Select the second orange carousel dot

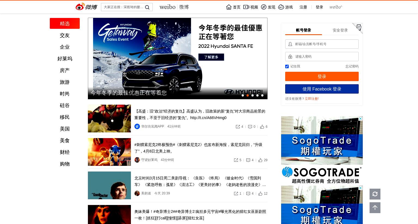pyautogui.click(x=248, y=95)
